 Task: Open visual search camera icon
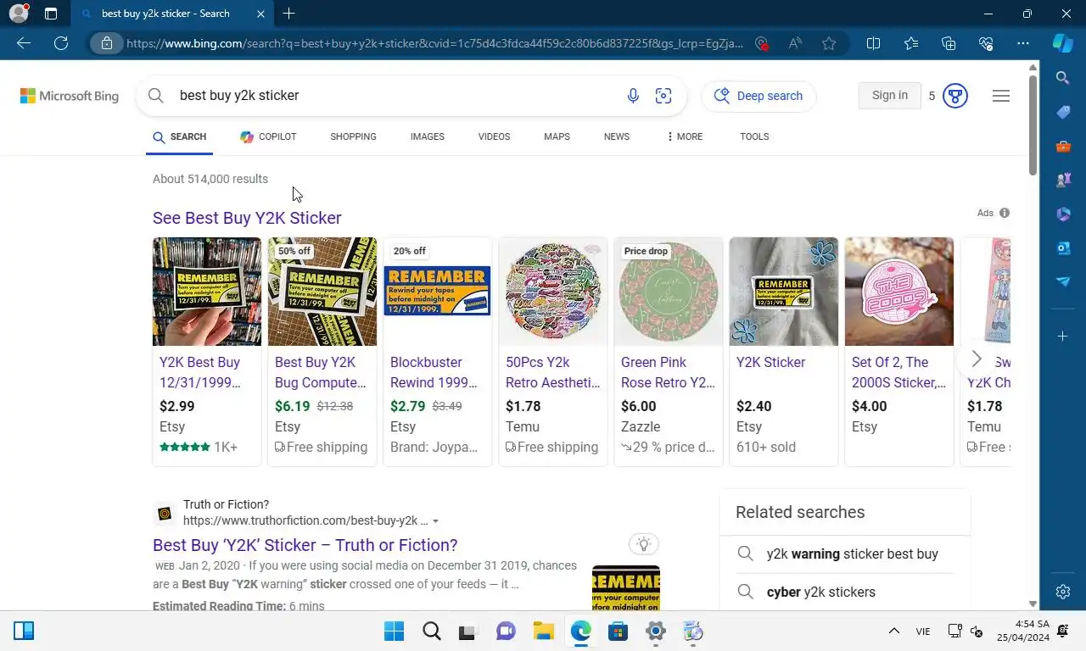pos(663,96)
